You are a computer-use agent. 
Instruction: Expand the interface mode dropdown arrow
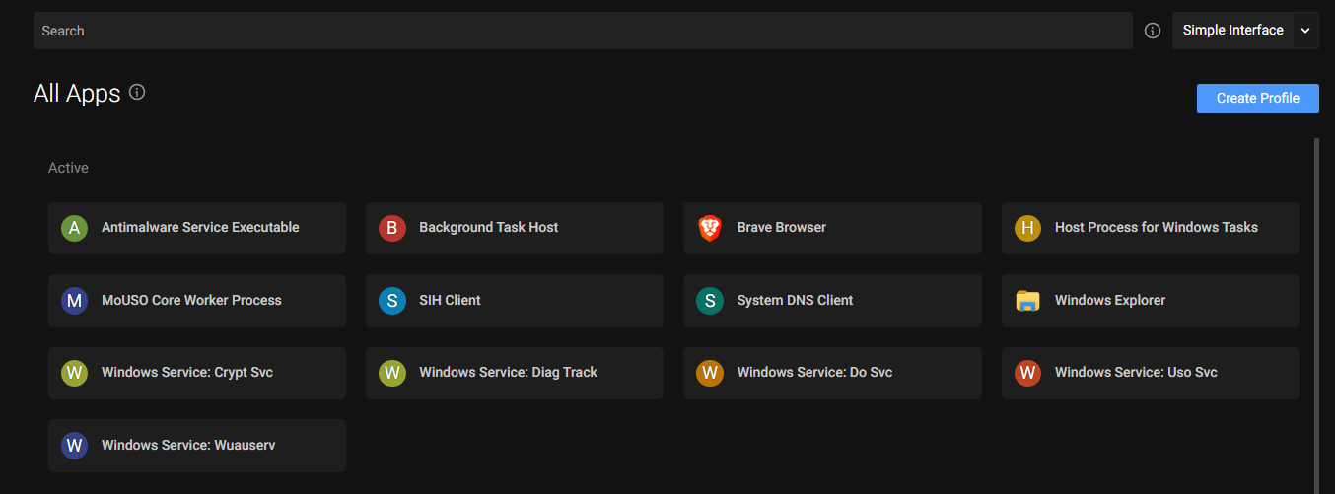(x=1305, y=31)
